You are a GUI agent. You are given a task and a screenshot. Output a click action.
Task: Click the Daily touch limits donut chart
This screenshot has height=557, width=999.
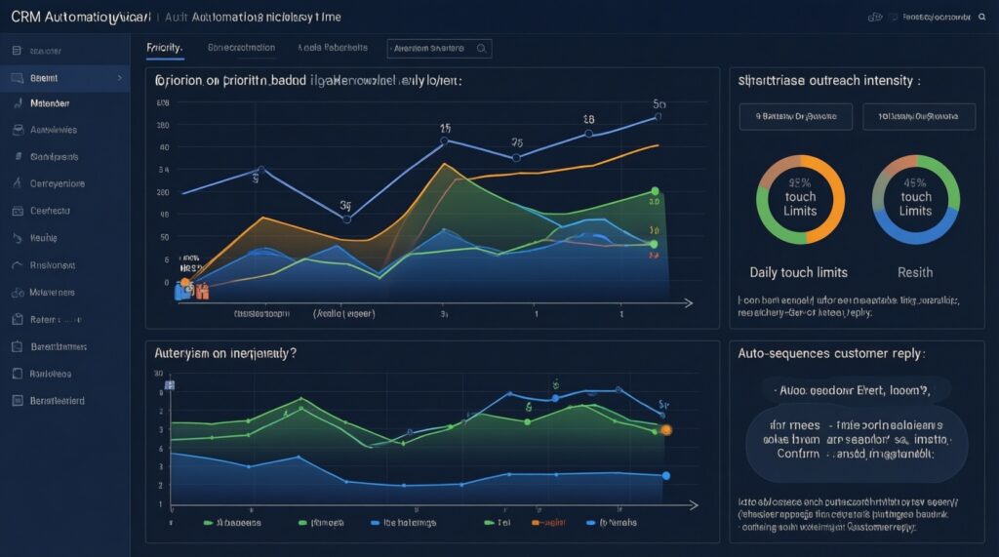(799, 198)
